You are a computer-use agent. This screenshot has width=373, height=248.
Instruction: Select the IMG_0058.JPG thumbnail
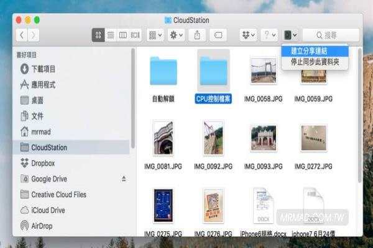point(264,71)
